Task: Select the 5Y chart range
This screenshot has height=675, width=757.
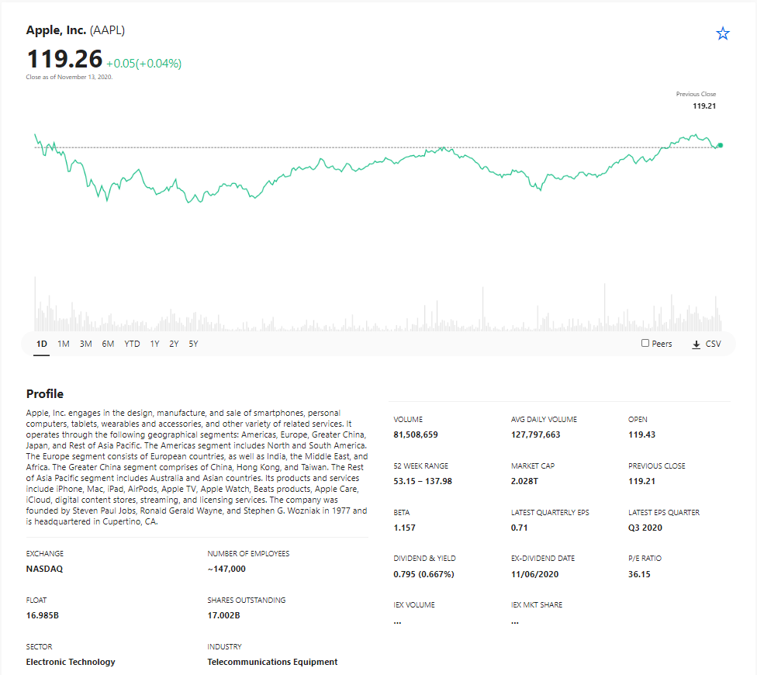Action: click(x=193, y=344)
